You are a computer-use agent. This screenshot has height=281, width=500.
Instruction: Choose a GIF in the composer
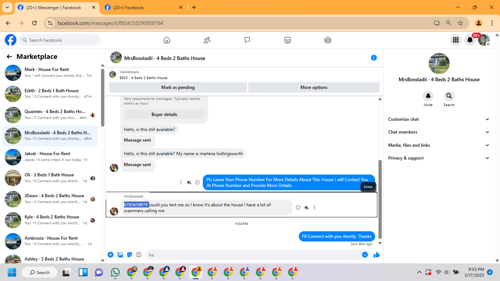tap(139, 255)
